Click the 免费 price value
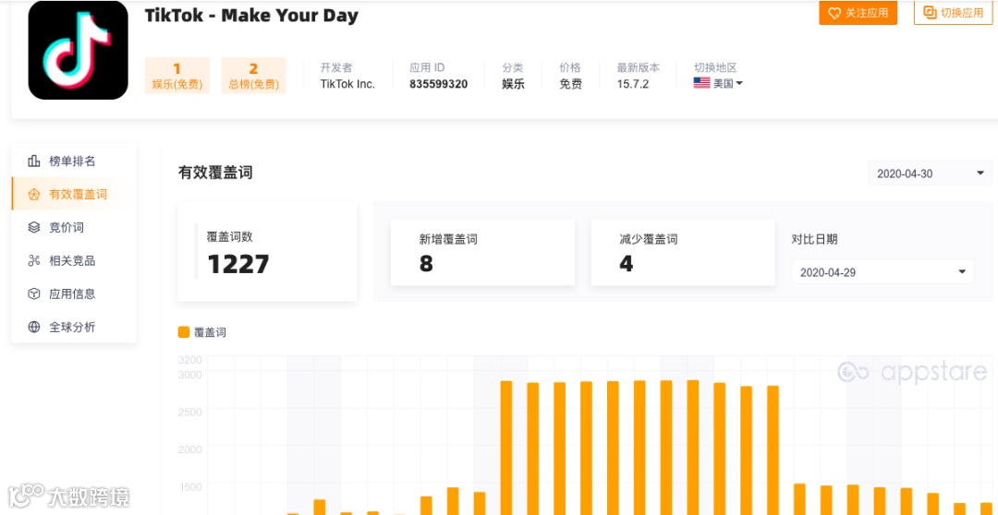 [570, 84]
